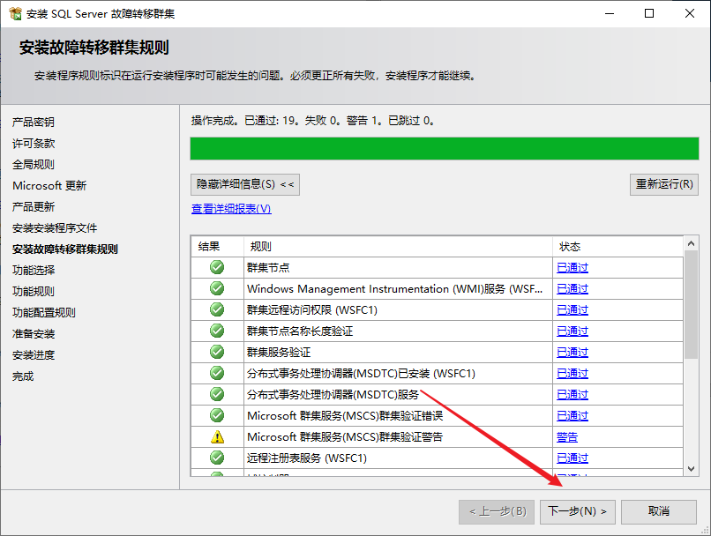711x536 pixels.
Task: Click green check icon for 群集节点名称长度验证 row
Action: click(x=216, y=331)
